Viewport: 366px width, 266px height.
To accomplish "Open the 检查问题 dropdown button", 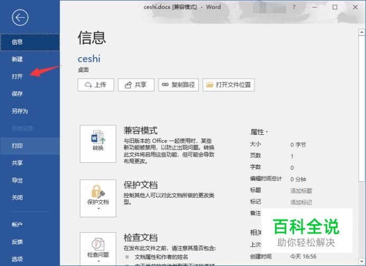I will click(x=98, y=249).
